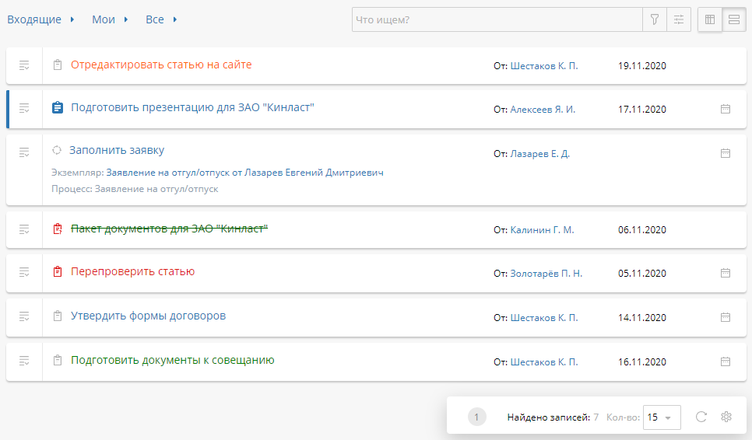This screenshot has height=440, width=752.
Task: Switch to list card view mode
Action: (733, 19)
